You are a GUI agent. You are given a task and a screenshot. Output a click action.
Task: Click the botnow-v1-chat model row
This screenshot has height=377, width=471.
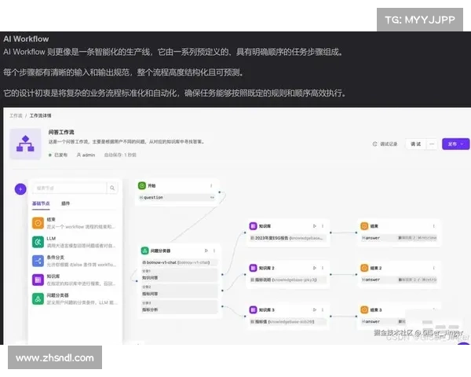(x=179, y=262)
